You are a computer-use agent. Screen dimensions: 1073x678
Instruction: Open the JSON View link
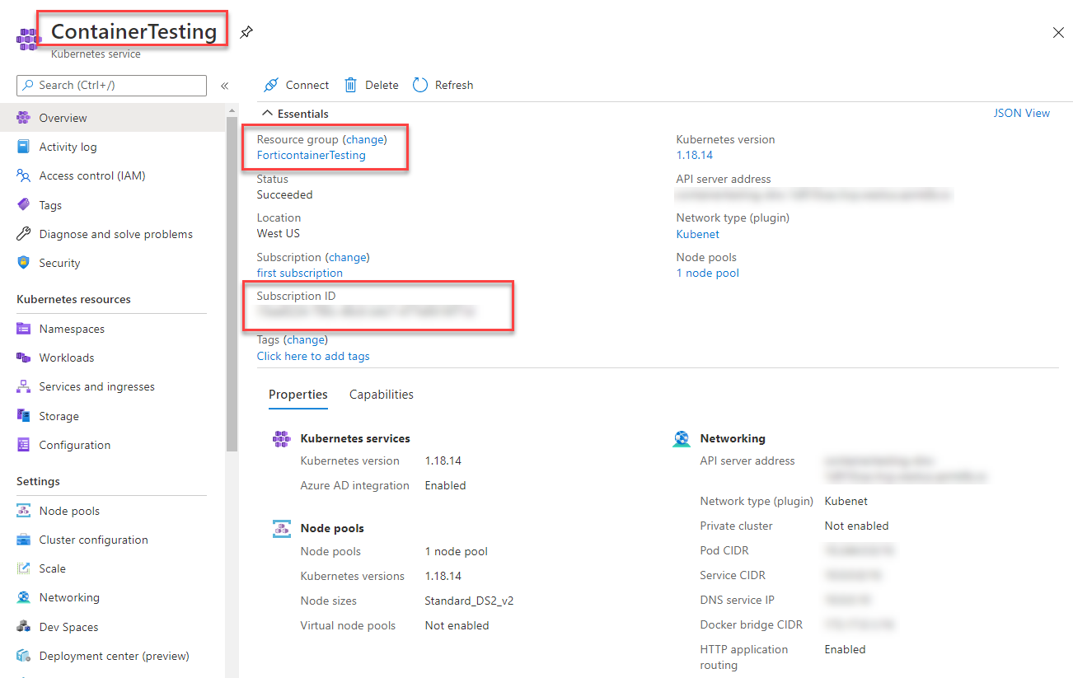[1022, 113]
